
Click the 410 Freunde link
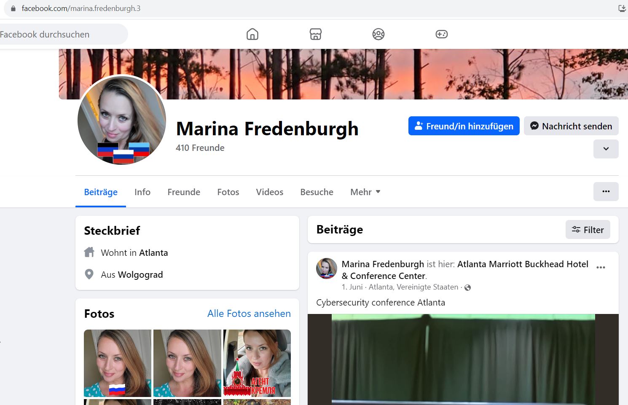200,148
